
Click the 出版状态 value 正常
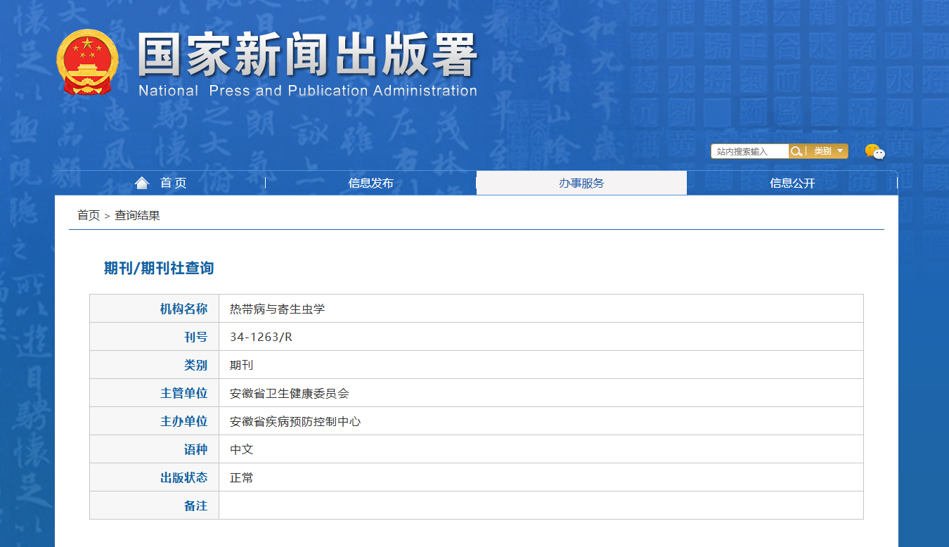242,477
